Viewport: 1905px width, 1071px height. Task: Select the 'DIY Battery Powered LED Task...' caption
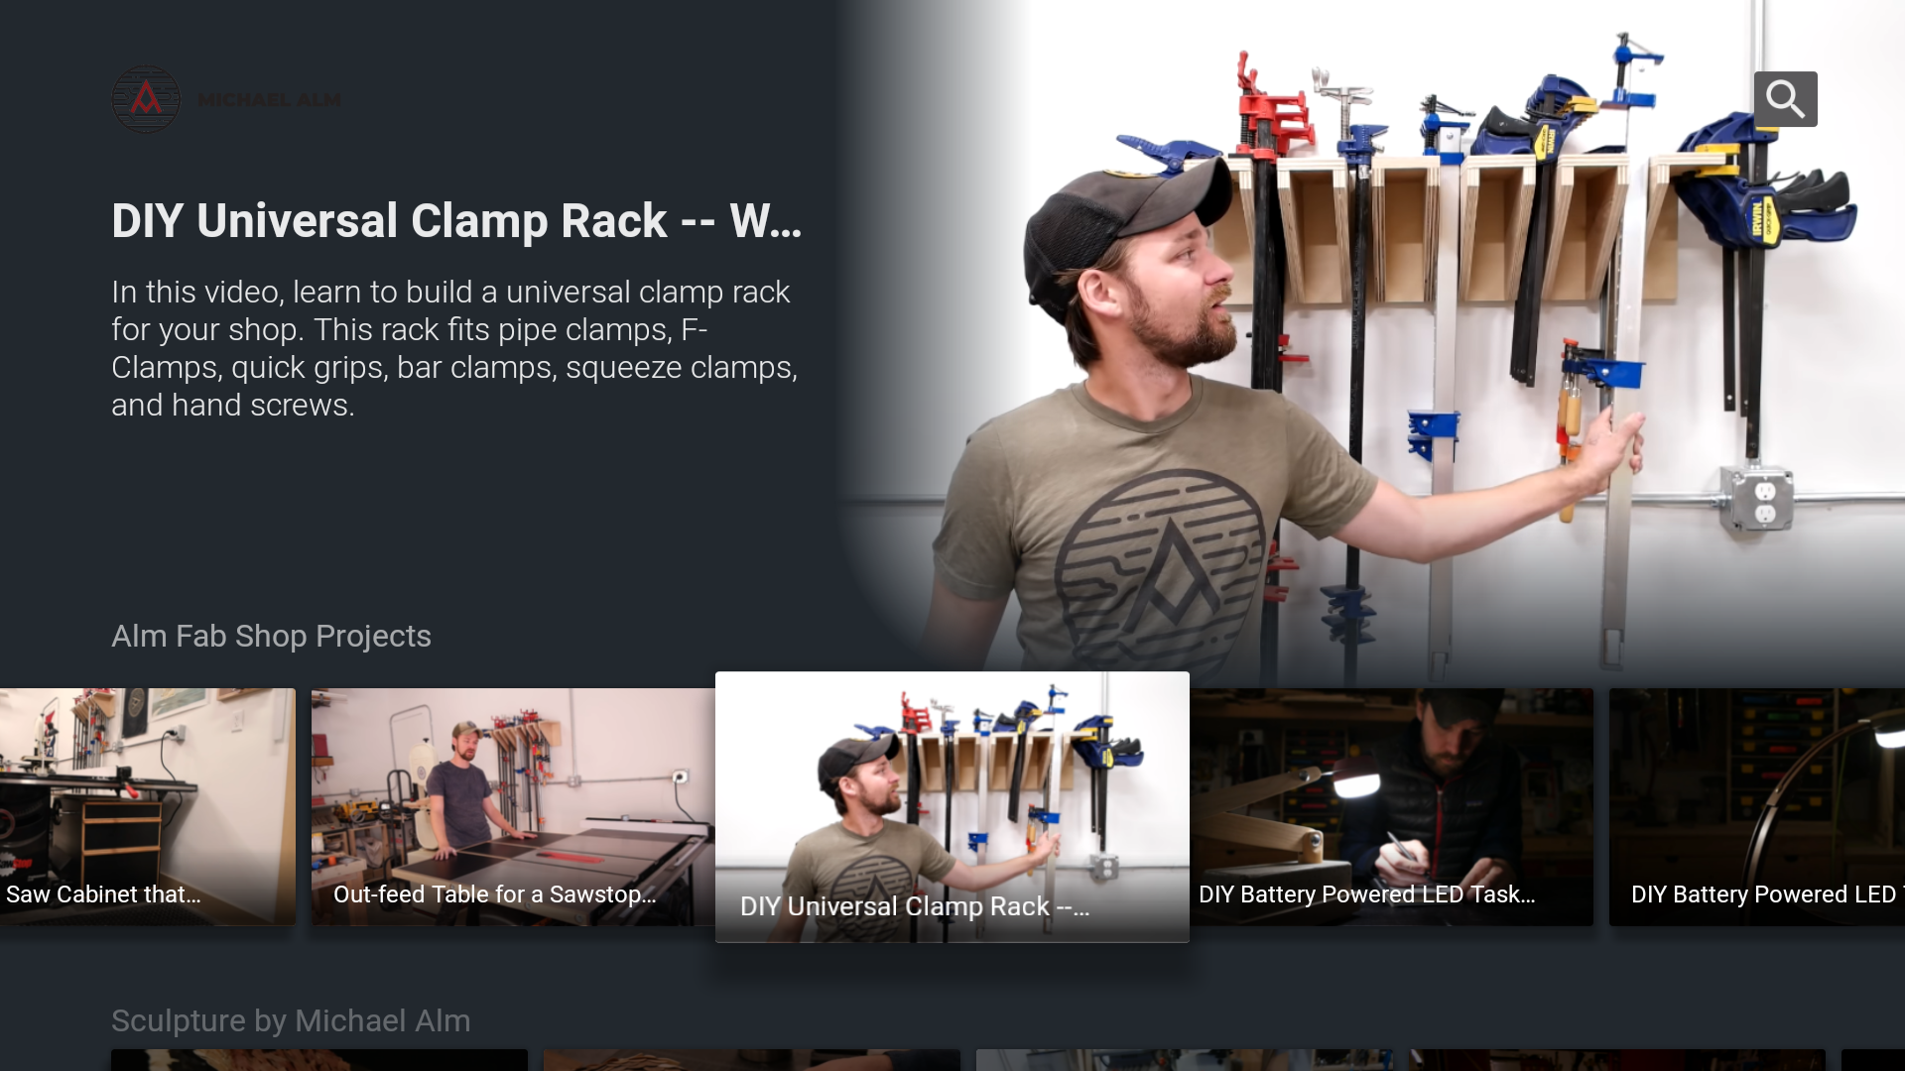click(x=1366, y=893)
